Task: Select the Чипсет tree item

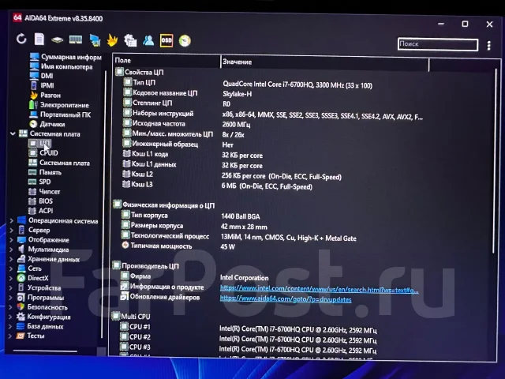Action: tap(44, 191)
